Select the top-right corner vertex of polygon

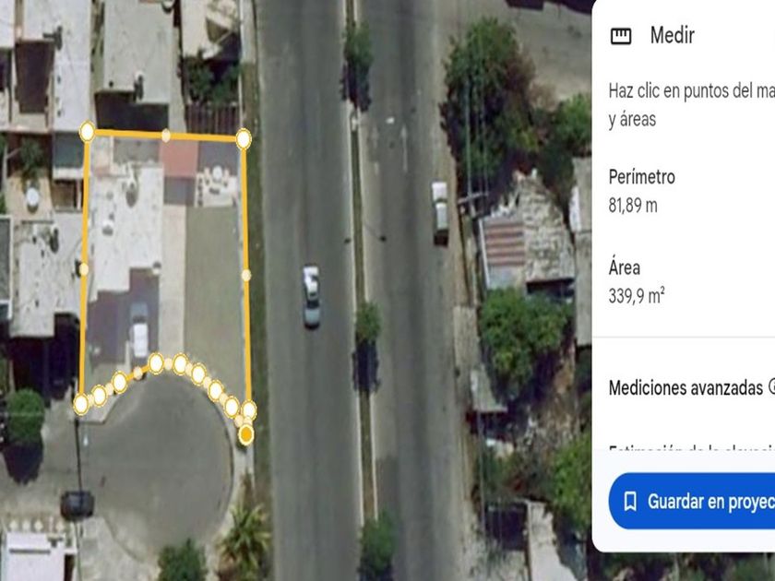click(244, 139)
